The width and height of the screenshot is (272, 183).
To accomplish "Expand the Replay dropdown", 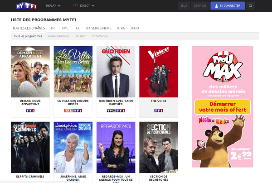I will (53, 6).
